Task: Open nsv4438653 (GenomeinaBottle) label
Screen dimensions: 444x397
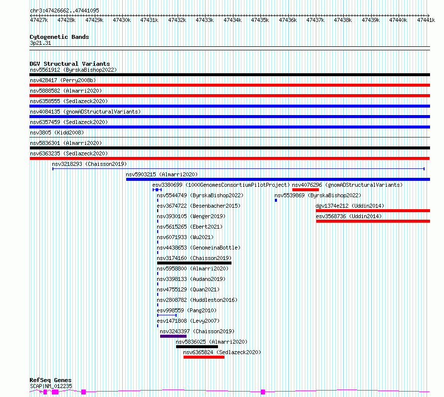Action: click(x=199, y=248)
